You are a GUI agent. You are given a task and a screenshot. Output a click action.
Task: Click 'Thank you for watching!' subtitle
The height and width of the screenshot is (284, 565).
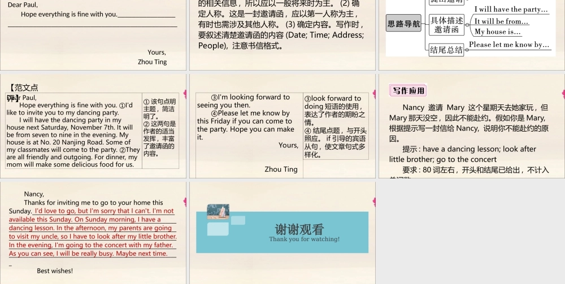click(304, 239)
